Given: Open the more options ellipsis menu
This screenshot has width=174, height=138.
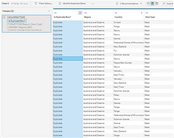Looking at the screenshot, I should [93, 4].
